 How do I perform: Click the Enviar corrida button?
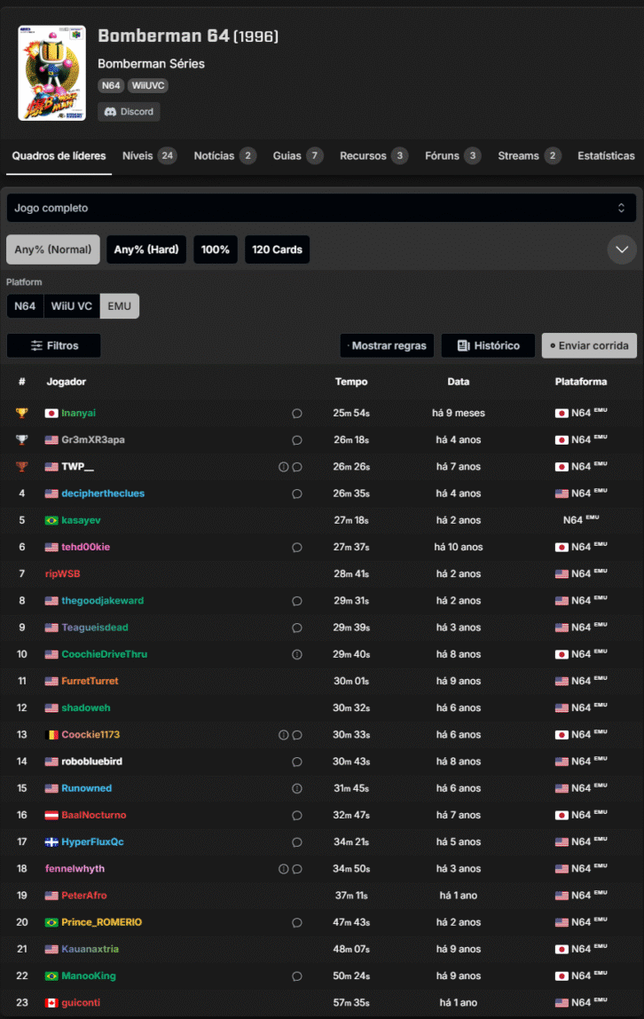click(x=589, y=345)
